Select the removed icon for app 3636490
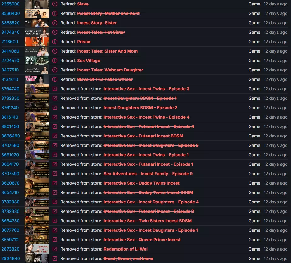 tap(55, 136)
